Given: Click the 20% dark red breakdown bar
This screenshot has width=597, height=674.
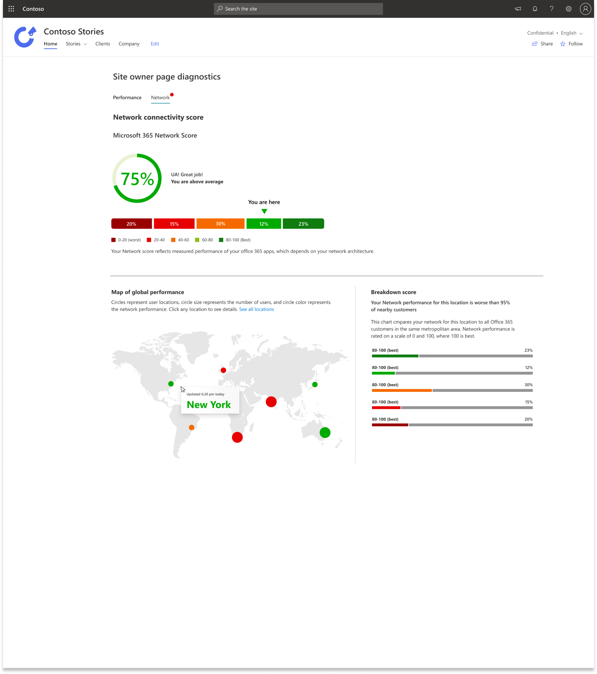Looking at the screenshot, I should point(452,425).
